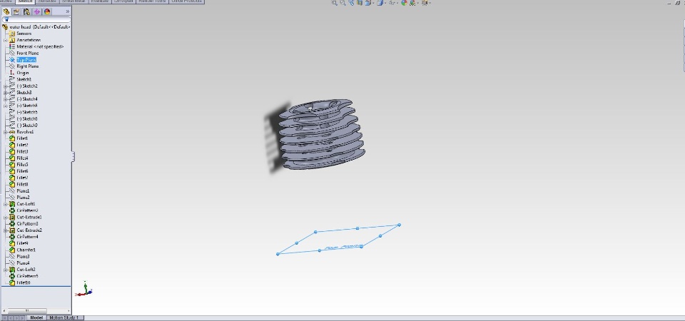Select the Top Plane in the tree

click(23, 60)
